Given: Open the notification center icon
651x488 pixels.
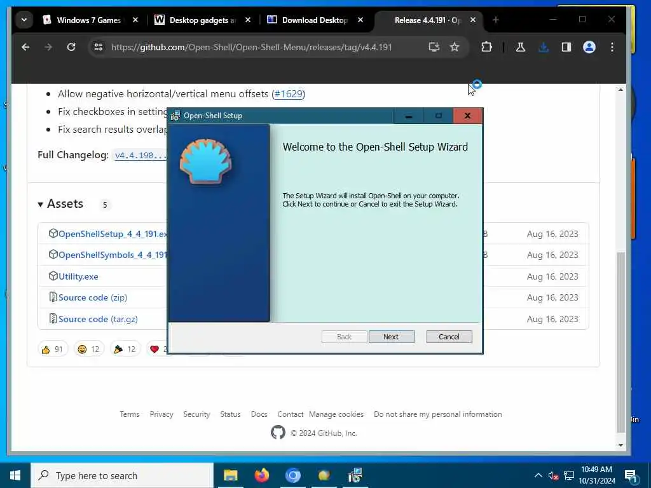Looking at the screenshot, I should pos(631,477).
